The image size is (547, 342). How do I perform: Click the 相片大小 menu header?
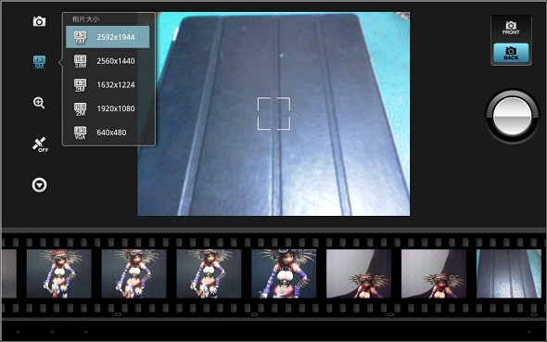pyautogui.click(x=85, y=19)
